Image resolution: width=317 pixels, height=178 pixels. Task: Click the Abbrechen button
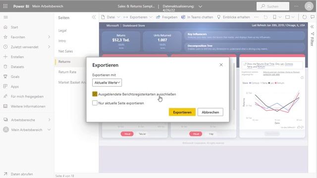[x=210, y=112]
